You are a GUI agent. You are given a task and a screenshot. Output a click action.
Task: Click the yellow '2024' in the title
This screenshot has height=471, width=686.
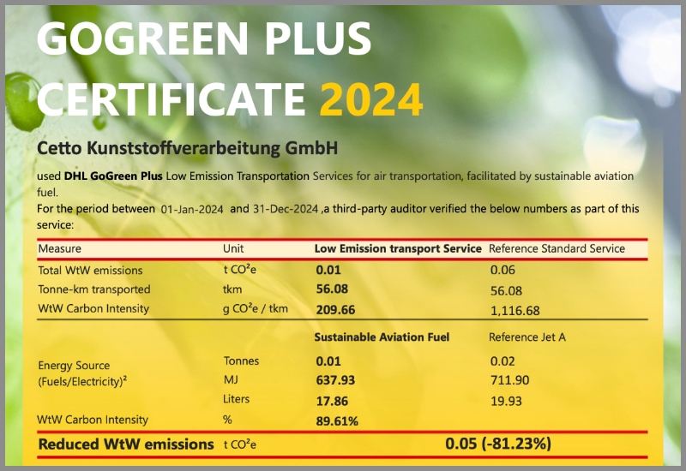(x=371, y=100)
